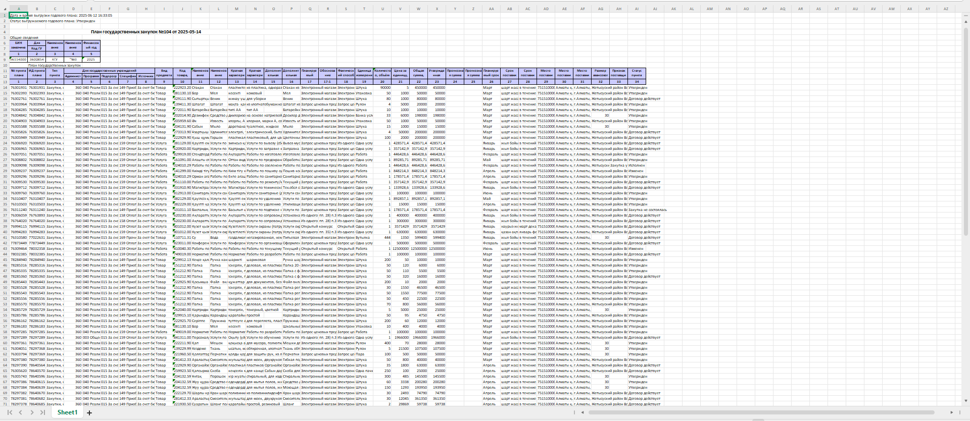The height and width of the screenshot is (421, 970).
Task: Select cell containing year 2025 in row 9
Action: [x=91, y=60]
